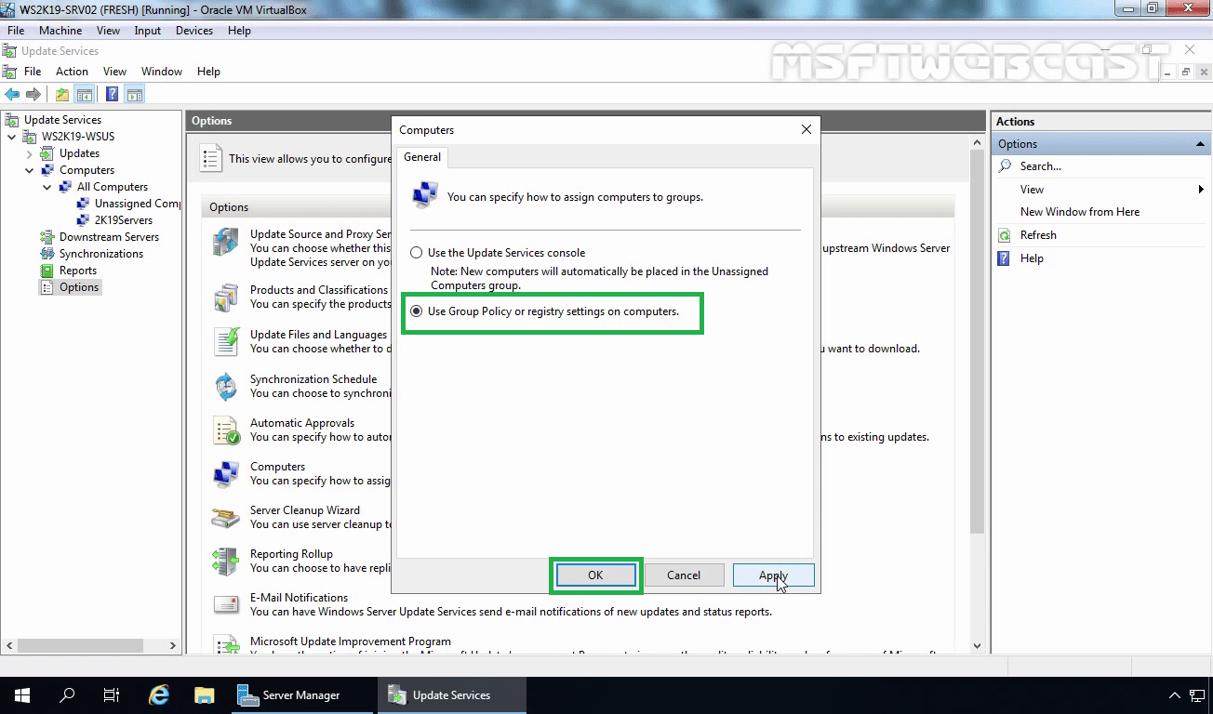Click the Products and Classifications icon
Screen dimensions: 1213x714
pos(225,297)
